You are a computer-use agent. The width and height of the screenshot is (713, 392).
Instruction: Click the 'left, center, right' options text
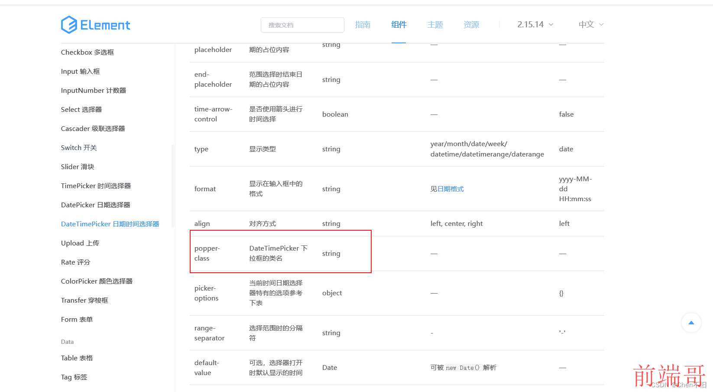click(x=457, y=223)
